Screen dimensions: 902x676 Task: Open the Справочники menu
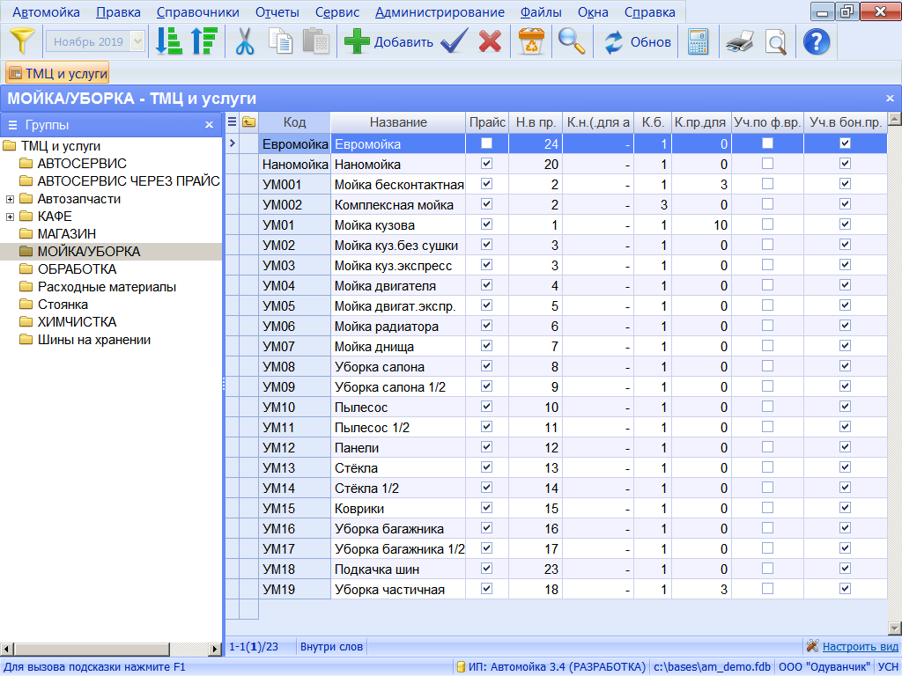[x=198, y=12]
